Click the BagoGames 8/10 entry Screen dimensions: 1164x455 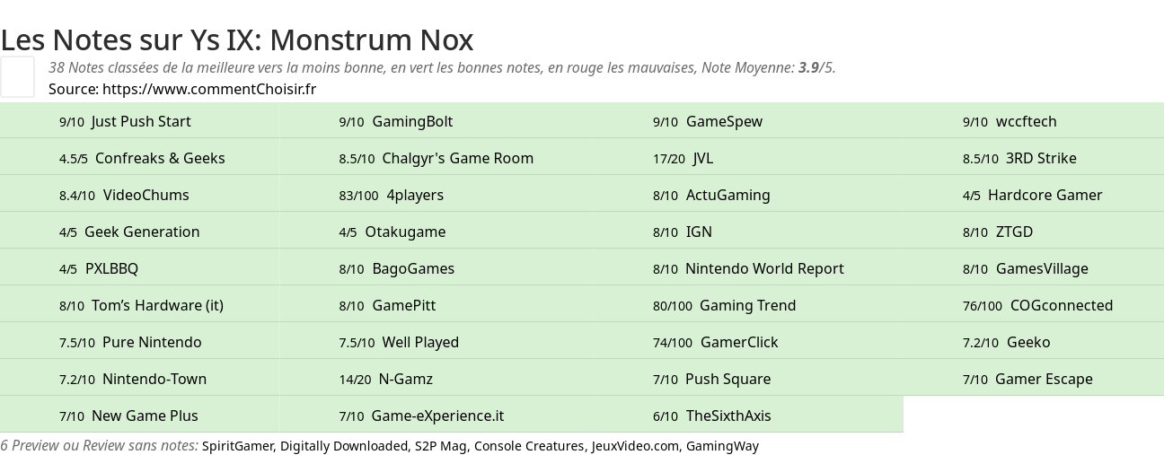[413, 268]
